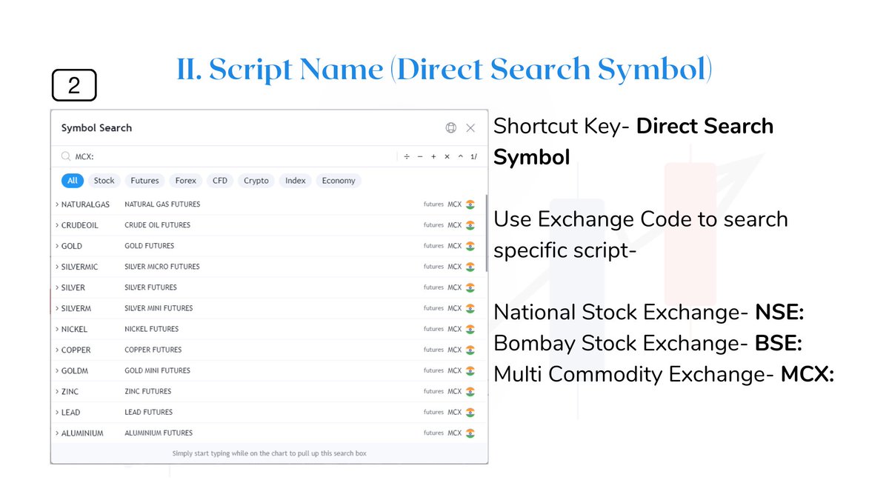
Task: Insert caret power operator into search
Action: [x=460, y=157]
